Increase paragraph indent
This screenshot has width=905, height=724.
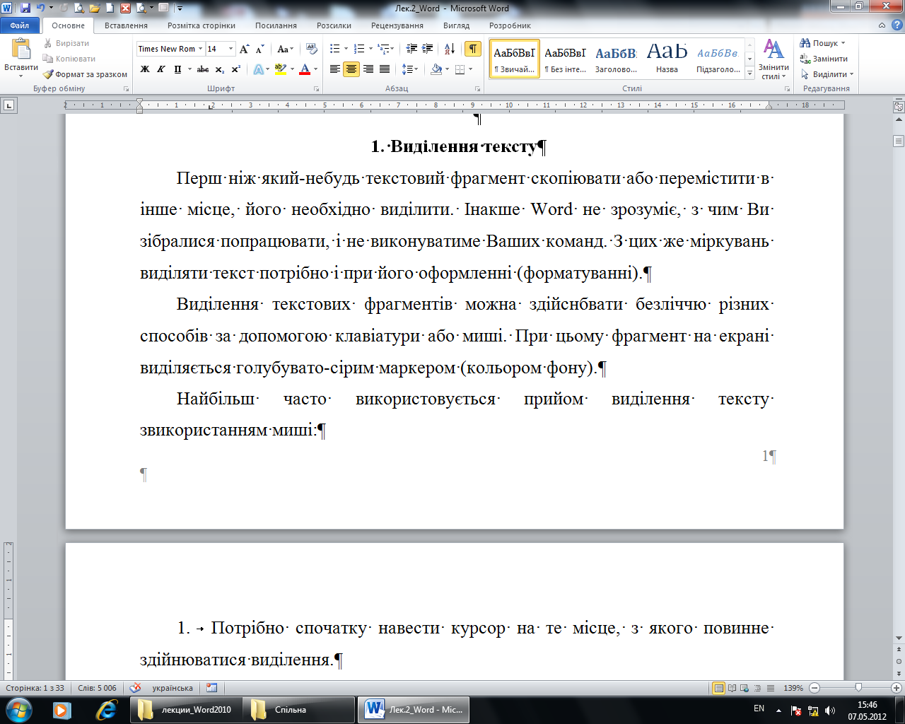point(428,49)
